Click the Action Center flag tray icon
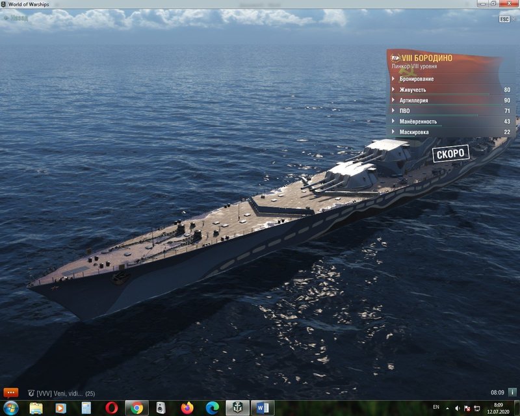The width and height of the screenshot is (520, 416). click(x=467, y=408)
